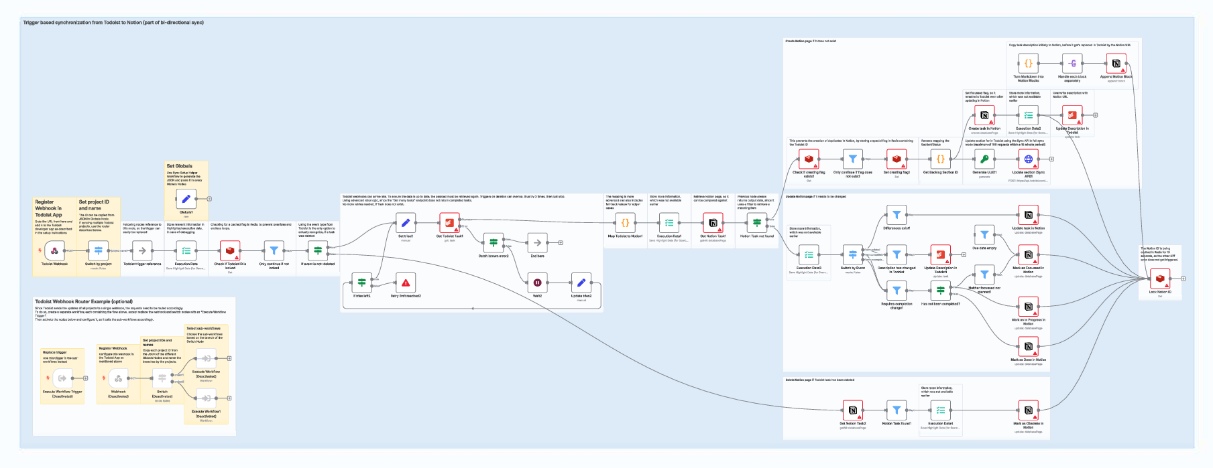Open the Update task in Notion node
The height and width of the screenshot is (468, 1213).
point(1029,216)
